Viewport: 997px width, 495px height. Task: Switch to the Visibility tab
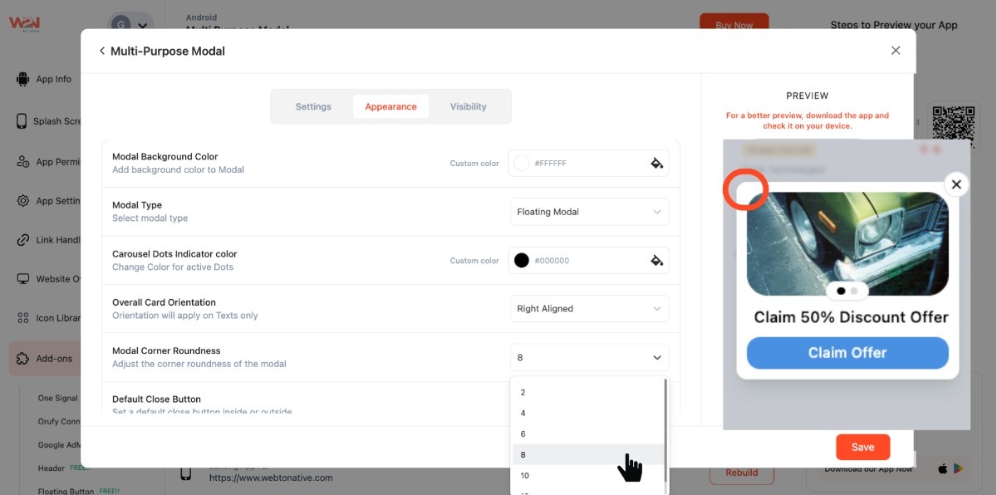click(x=468, y=107)
